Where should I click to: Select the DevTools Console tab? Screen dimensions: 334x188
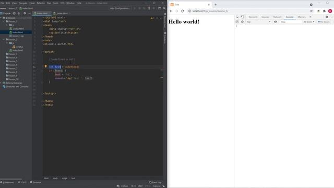click(290, 17)
